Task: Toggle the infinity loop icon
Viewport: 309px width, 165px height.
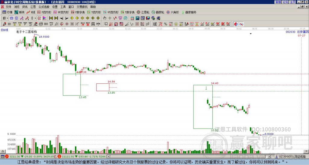Action: pos(241,24)
